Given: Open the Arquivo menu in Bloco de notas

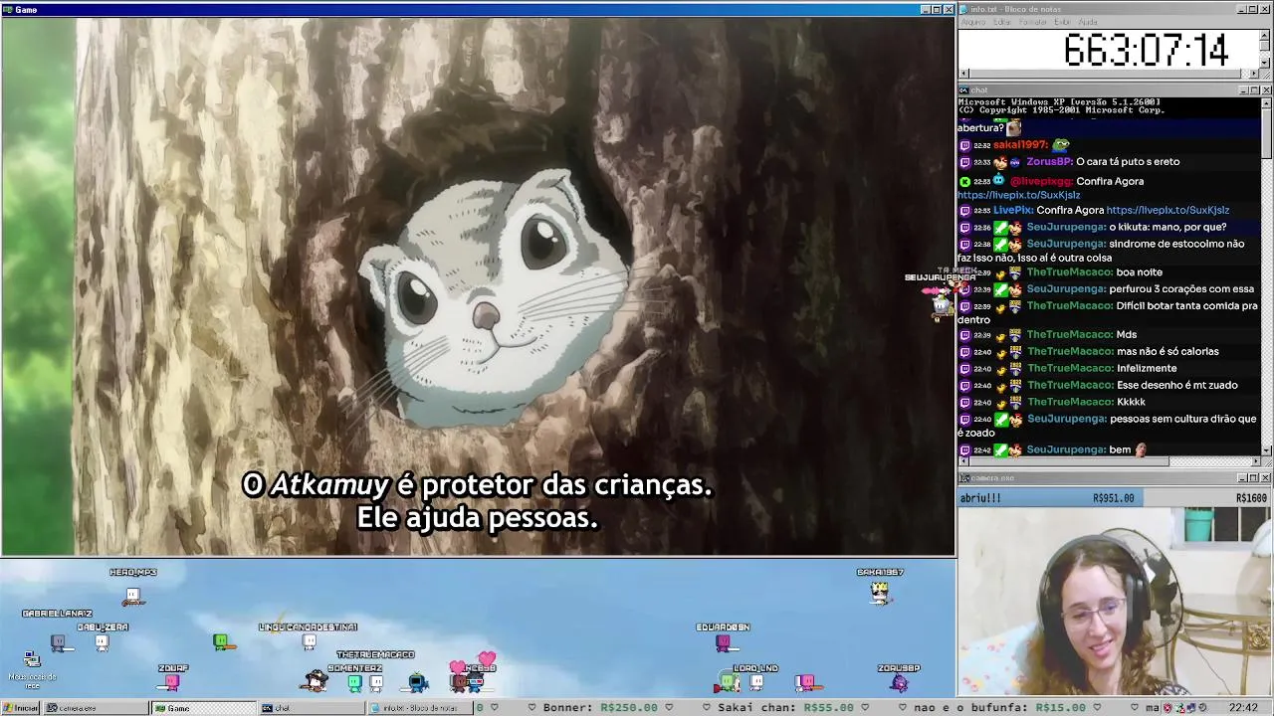Looking at the screenshot, I should (x=973, y=22).
